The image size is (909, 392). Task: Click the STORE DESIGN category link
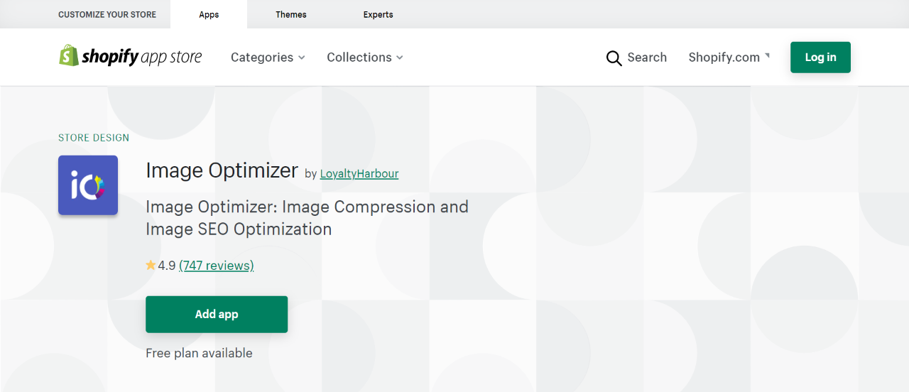[x=94, y=138]
